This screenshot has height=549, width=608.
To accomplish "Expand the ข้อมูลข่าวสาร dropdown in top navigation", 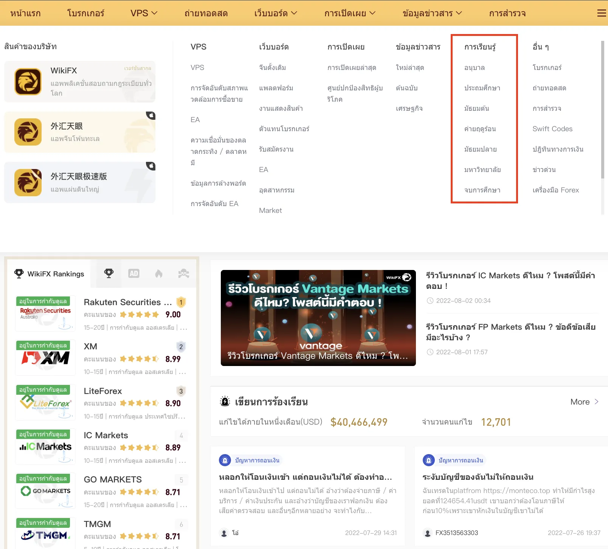I will tap(432, 13).
